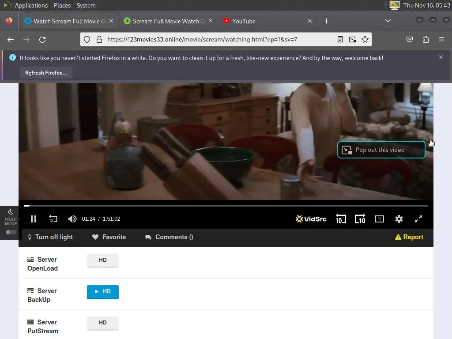Screen dimensions: 452x339
Task: Click the Firefox logo icon
Action: click(x=9, y=21)
